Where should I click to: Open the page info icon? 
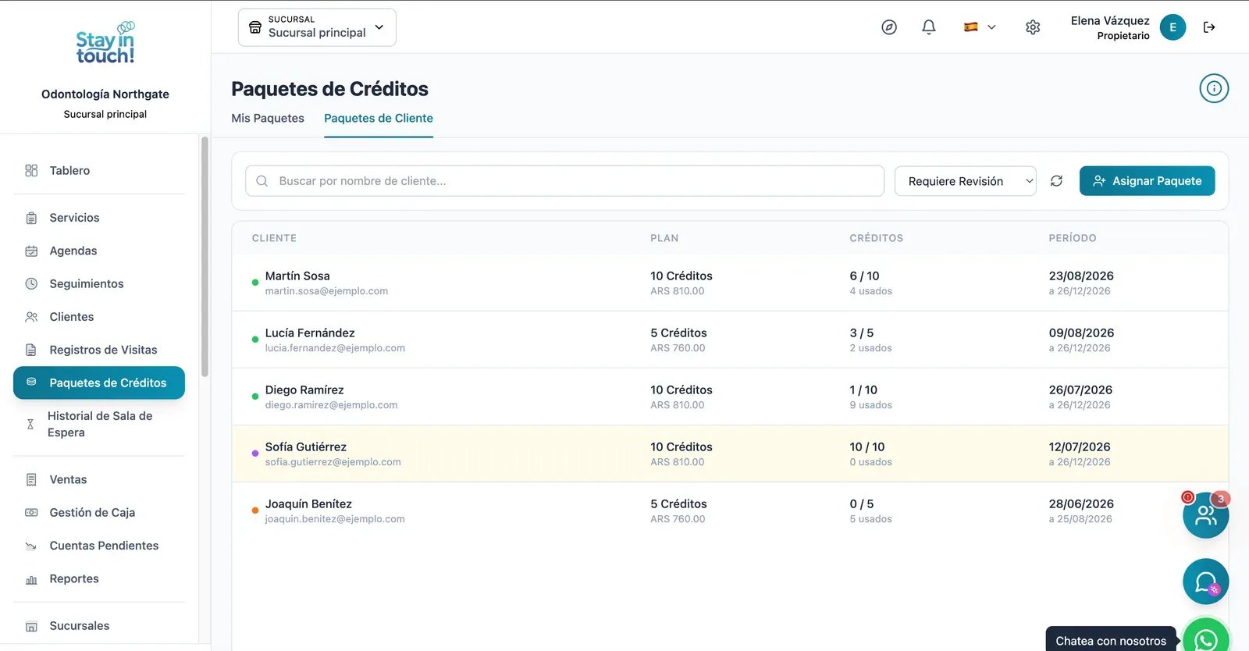pos(1214,88)
